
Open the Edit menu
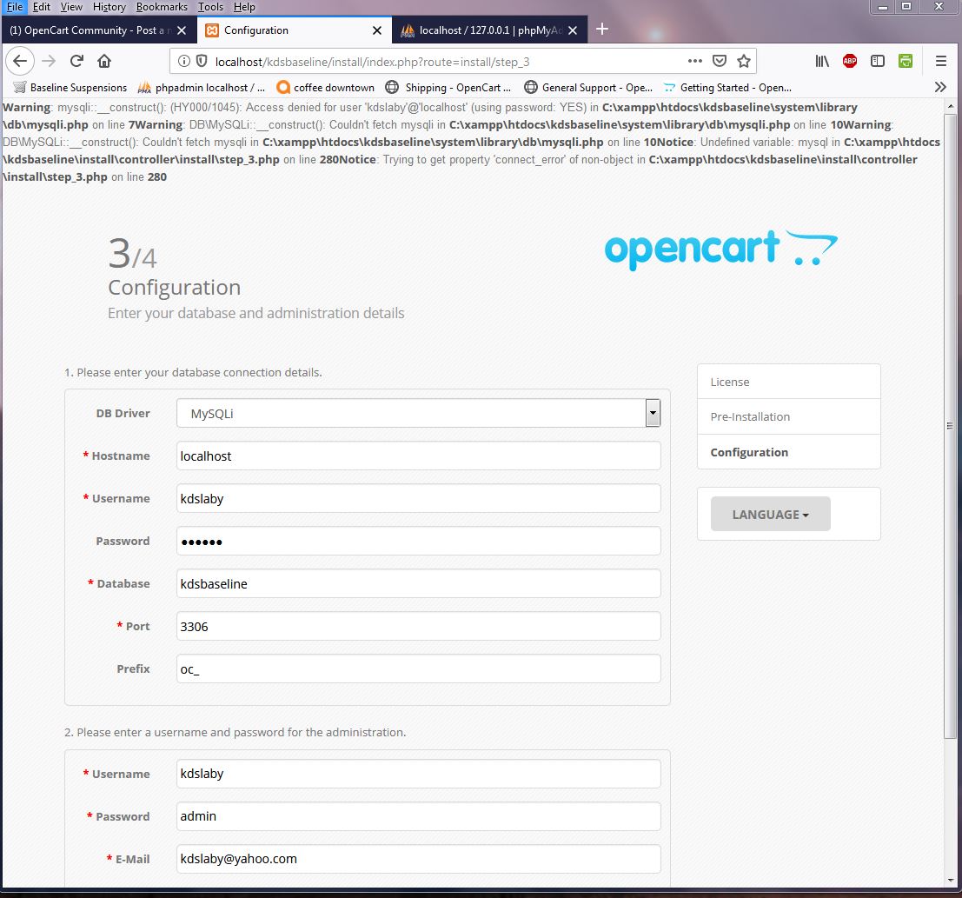coord(42,7)
